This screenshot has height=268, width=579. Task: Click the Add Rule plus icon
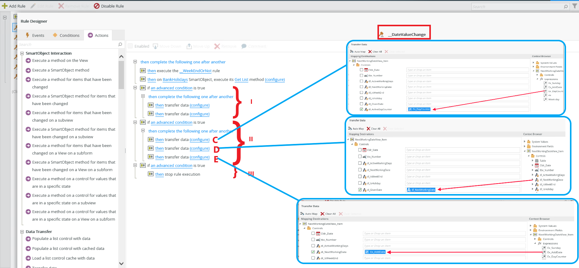click(x=5, y=6)
